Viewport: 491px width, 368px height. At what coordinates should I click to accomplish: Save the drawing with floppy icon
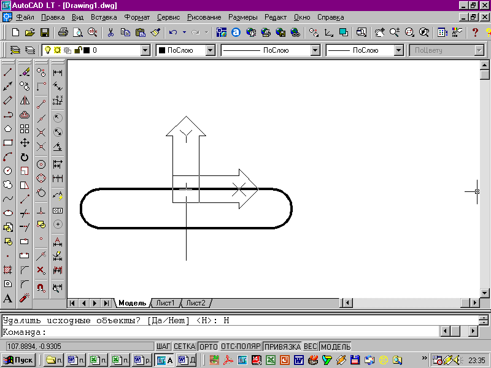pyautogui.click(x=44, y=33)
